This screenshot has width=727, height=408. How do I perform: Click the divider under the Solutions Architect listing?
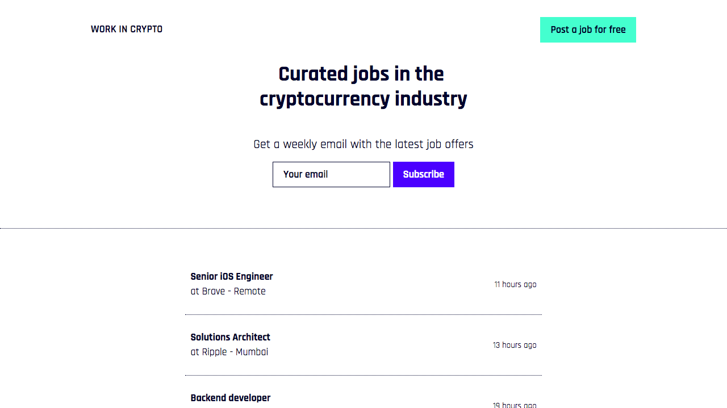[x=363, y=375]
